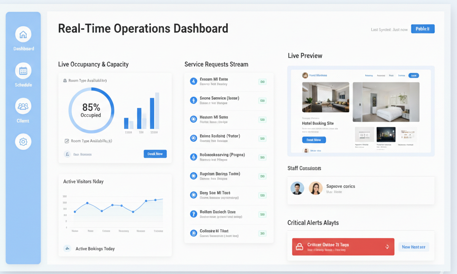This screenshot has height=274, width=457.
Task: Click the Schedule calendar icon
Action: click(23, 71)
